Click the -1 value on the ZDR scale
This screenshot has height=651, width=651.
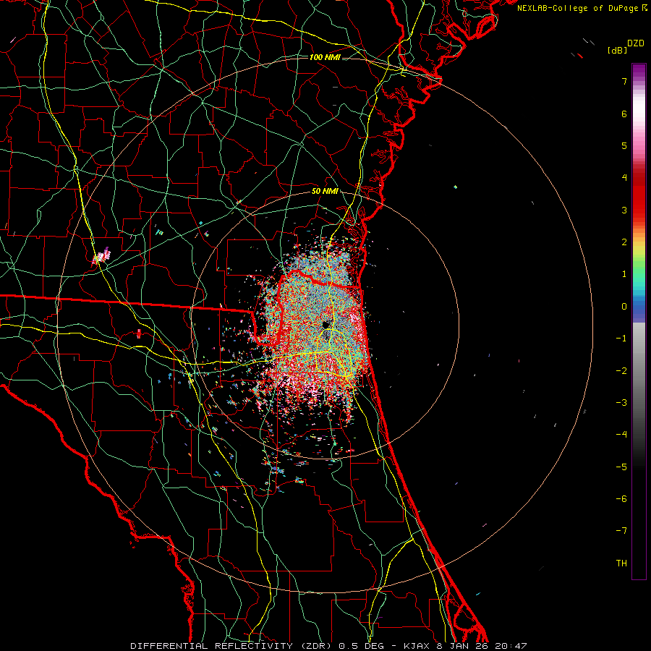click(x=621, y=339)
